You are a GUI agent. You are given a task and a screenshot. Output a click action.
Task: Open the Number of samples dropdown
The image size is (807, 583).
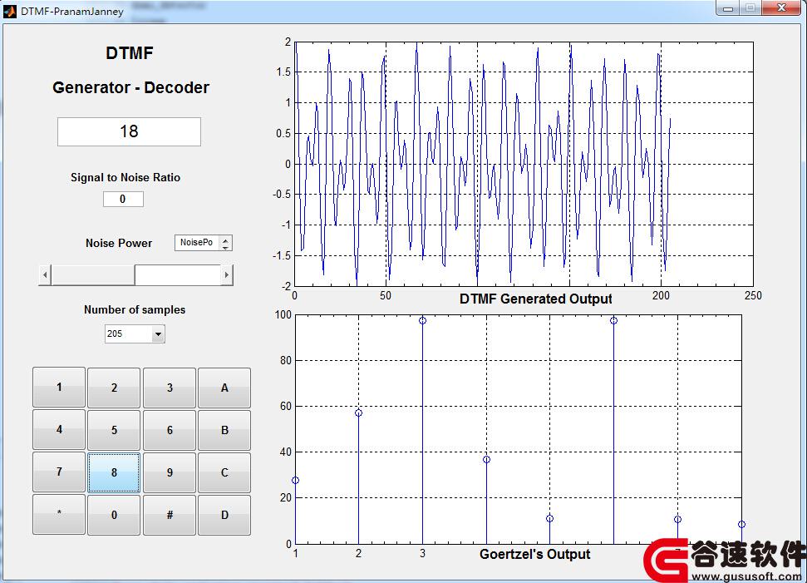135,333
